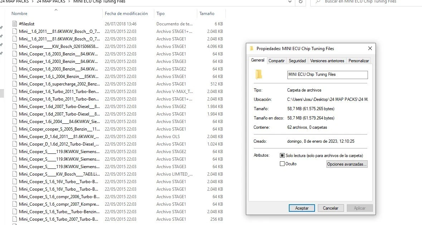Toggle the Solo lectura checkbox
The width and height of the screenshot is (422, 225).
point(282,155)
